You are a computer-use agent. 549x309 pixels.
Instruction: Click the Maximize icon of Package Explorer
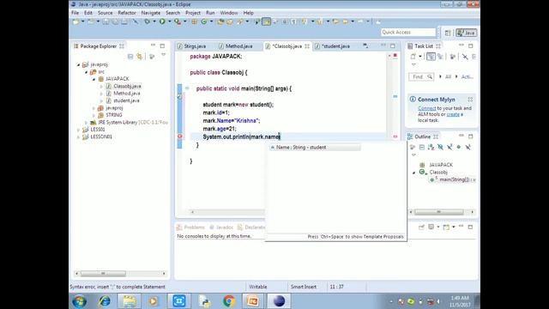(162, 45)
